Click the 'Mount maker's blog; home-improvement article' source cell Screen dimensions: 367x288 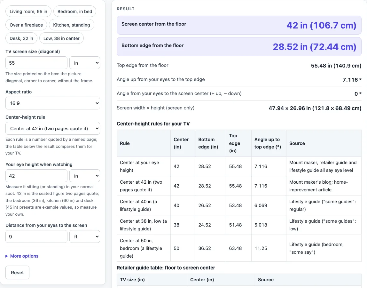pyautogui.click(x=324, y=186)
